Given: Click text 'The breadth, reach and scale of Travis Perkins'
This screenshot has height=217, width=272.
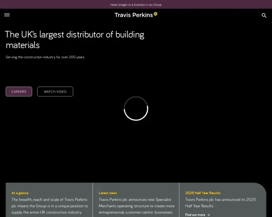Looking at the screenshot, I should pyautogui.click(x=49, y=199).
